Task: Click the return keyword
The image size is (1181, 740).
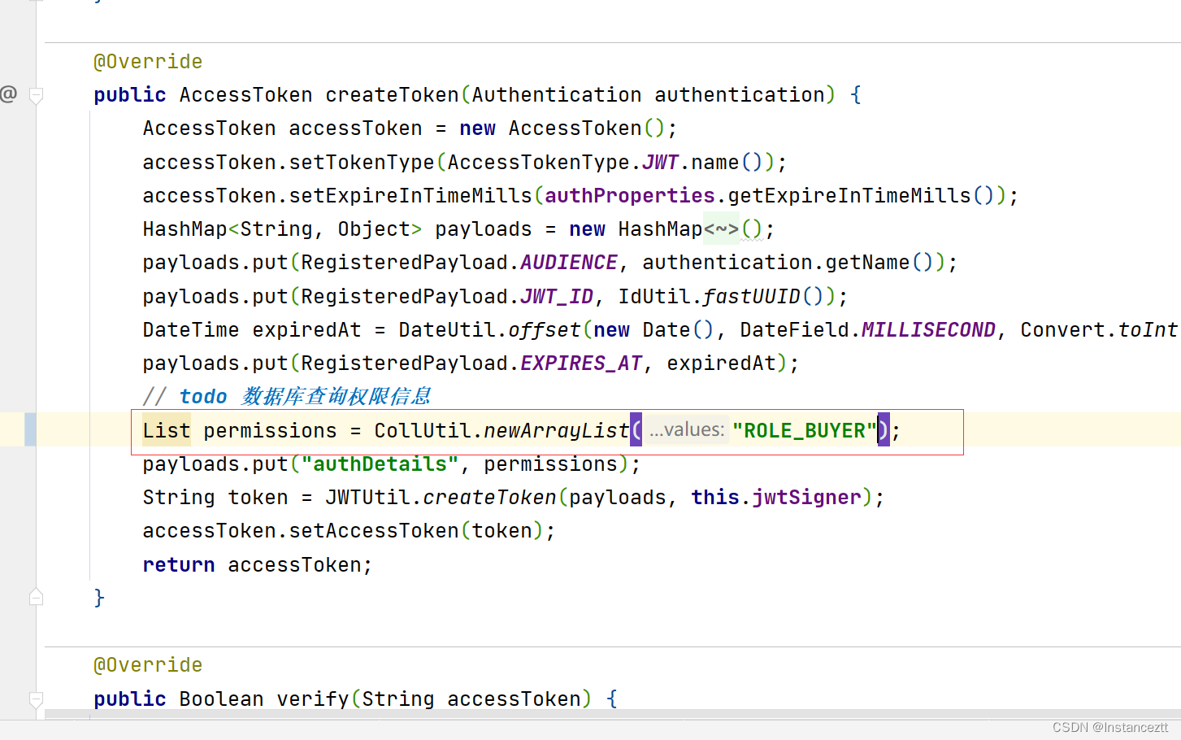Action: pos(179,565)
